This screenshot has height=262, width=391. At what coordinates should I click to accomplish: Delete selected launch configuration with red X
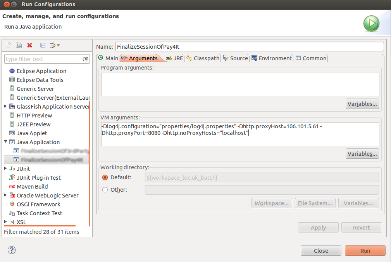30,45
